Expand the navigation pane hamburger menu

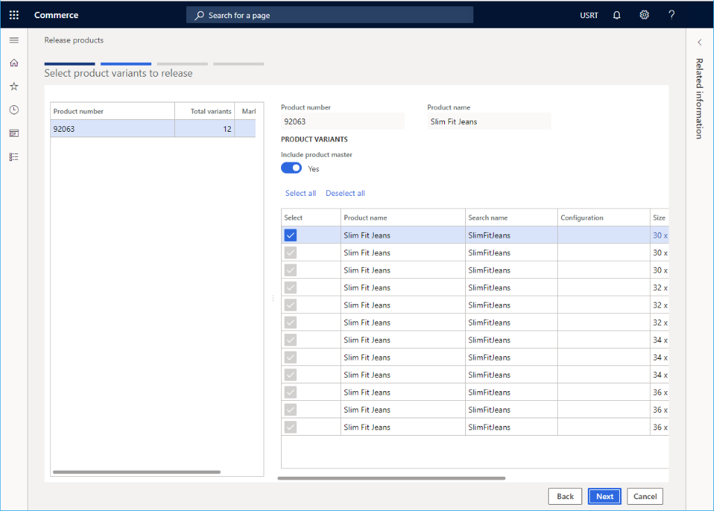(13, 40)
